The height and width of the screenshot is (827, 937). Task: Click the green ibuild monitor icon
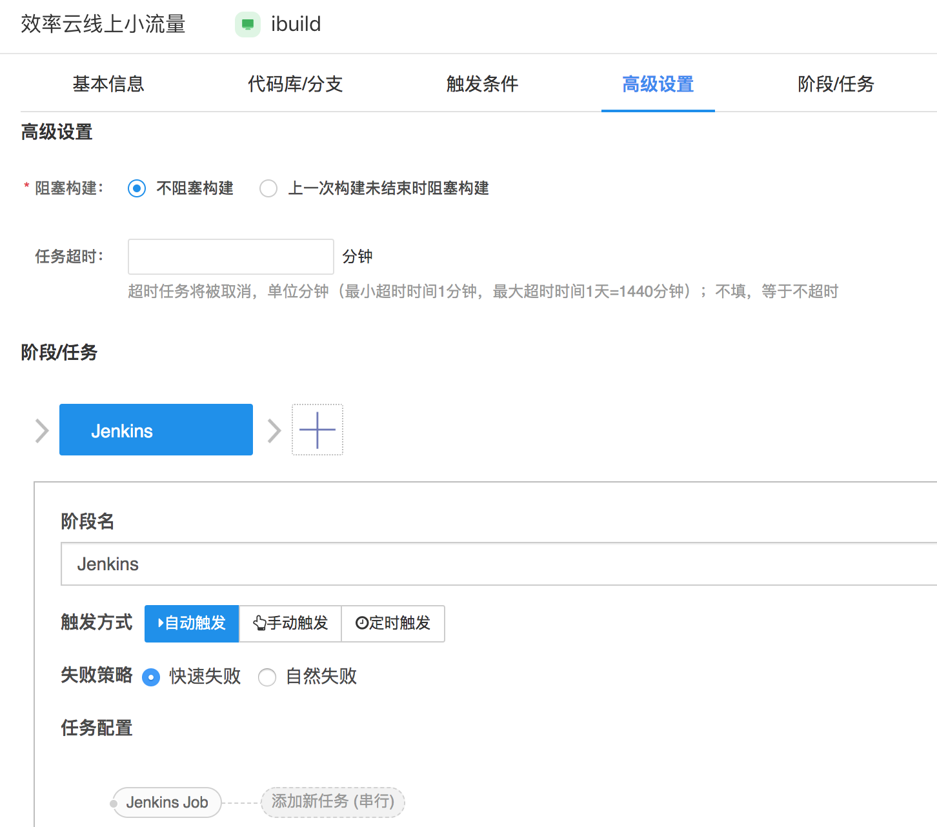coord(248,25)
